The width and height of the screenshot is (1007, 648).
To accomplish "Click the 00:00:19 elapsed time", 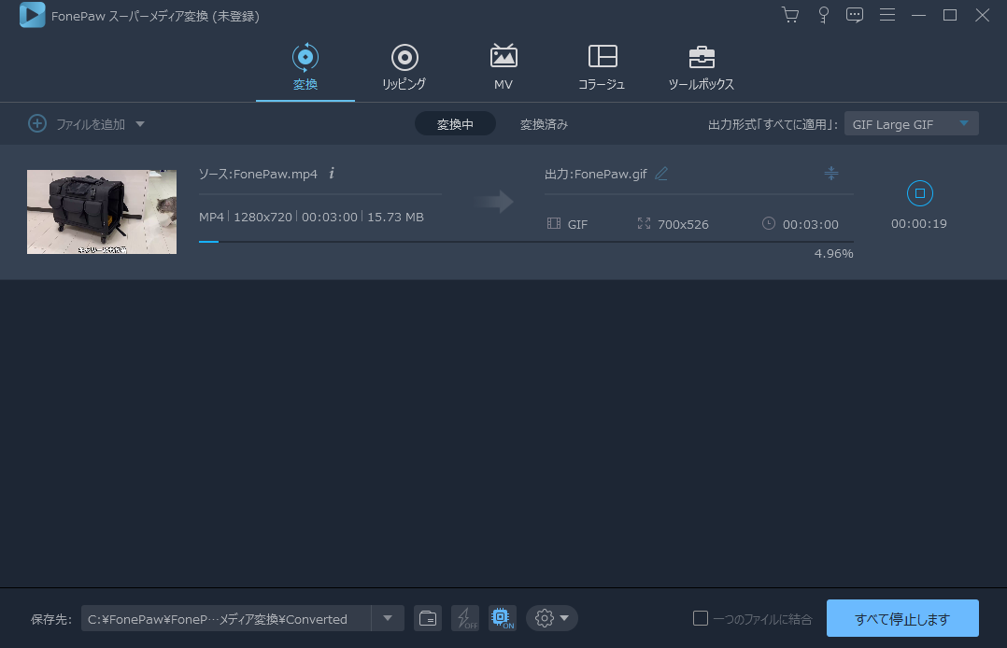I will tap(919, 223).
